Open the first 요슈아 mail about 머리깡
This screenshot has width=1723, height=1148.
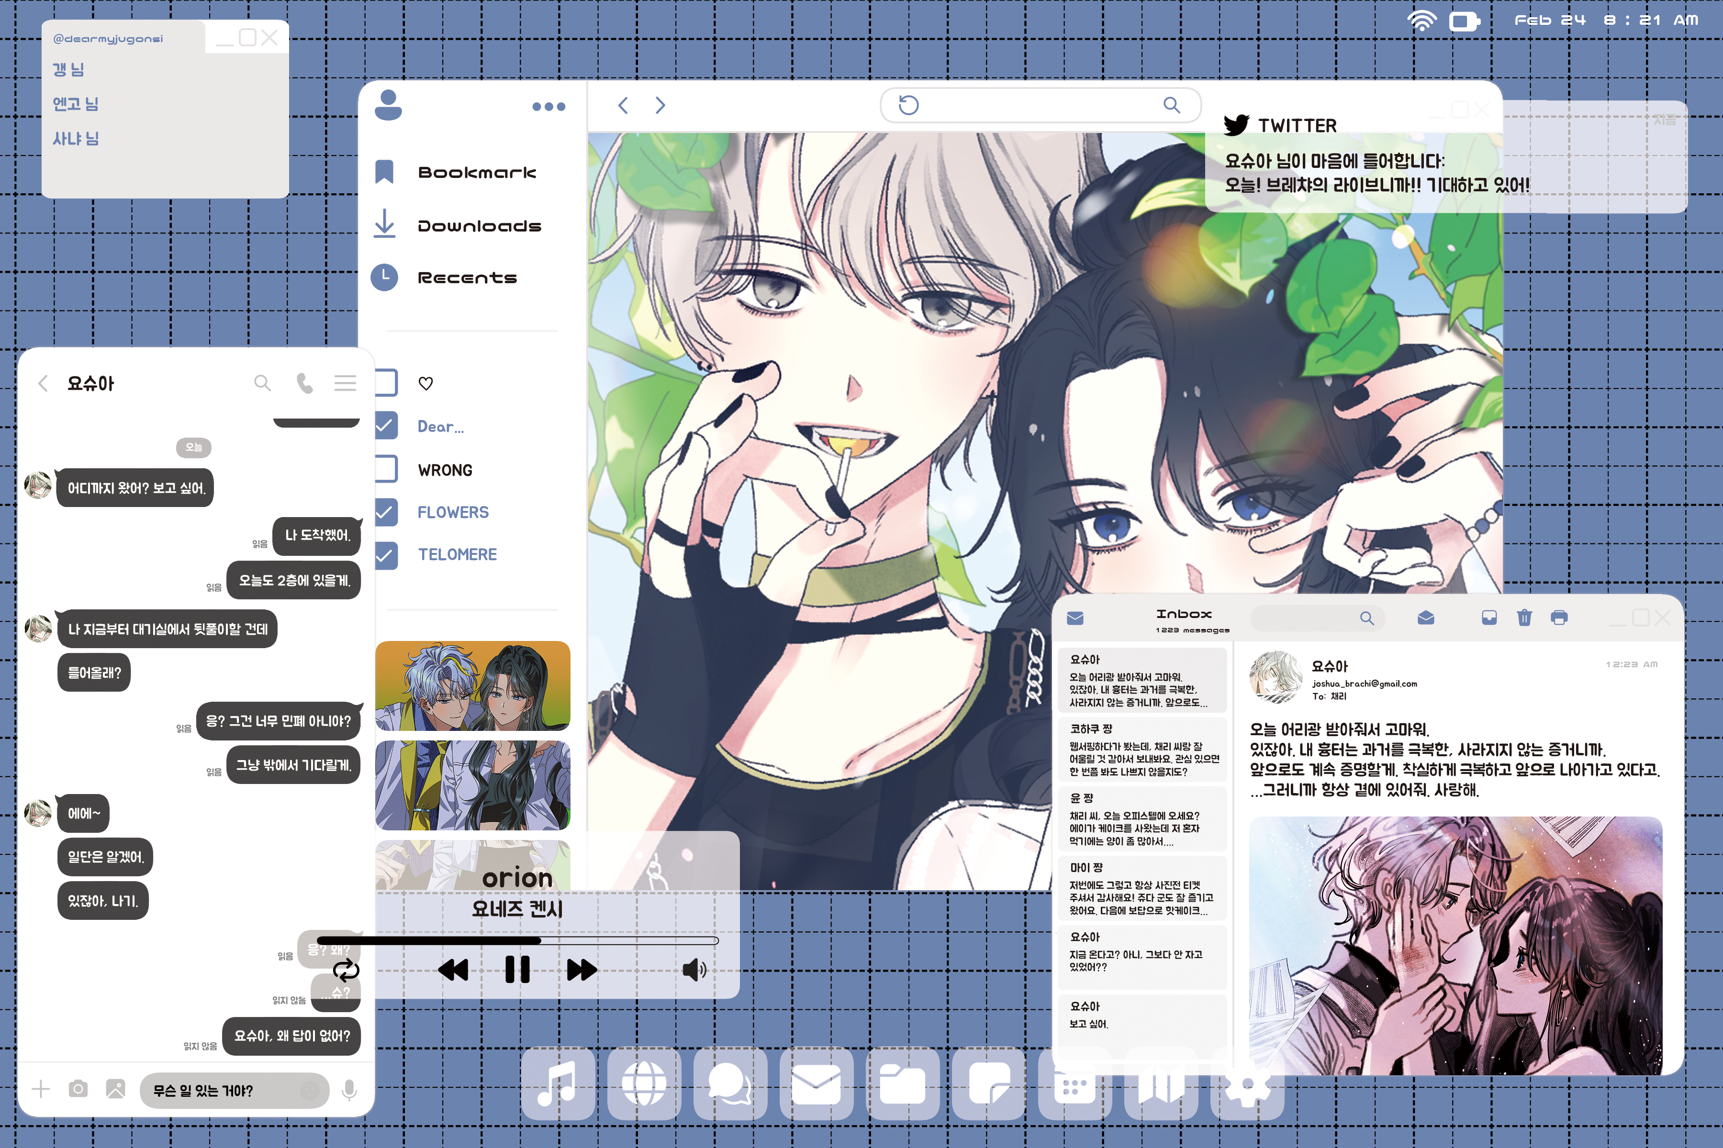coord(1143,680)
